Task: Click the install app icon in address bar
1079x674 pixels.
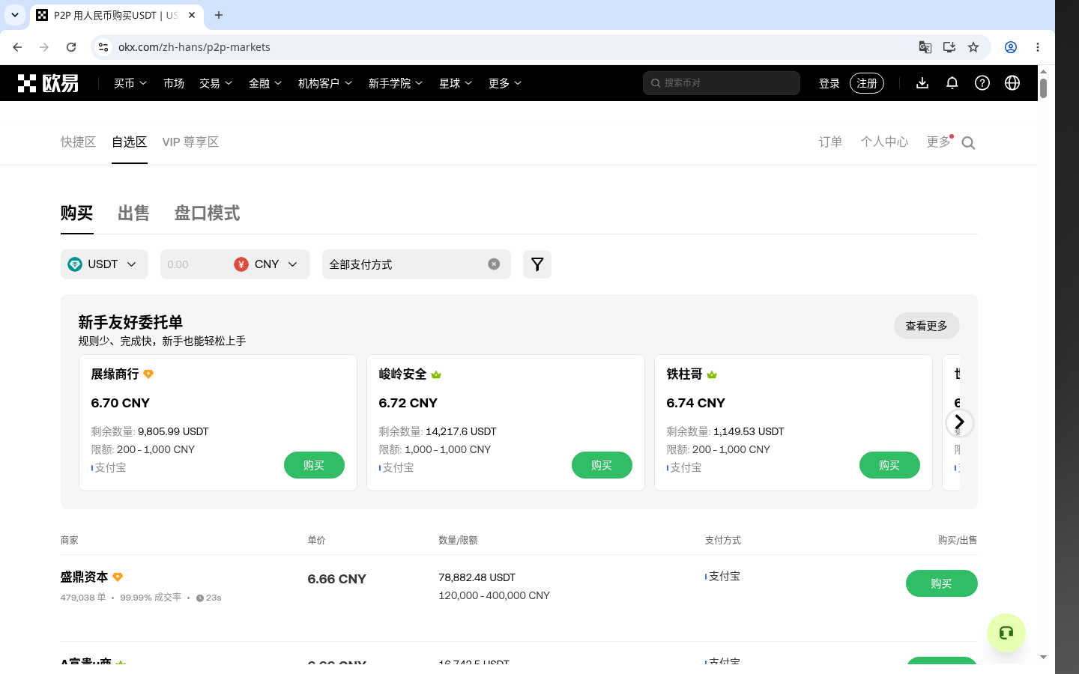Action: [949, 47]
